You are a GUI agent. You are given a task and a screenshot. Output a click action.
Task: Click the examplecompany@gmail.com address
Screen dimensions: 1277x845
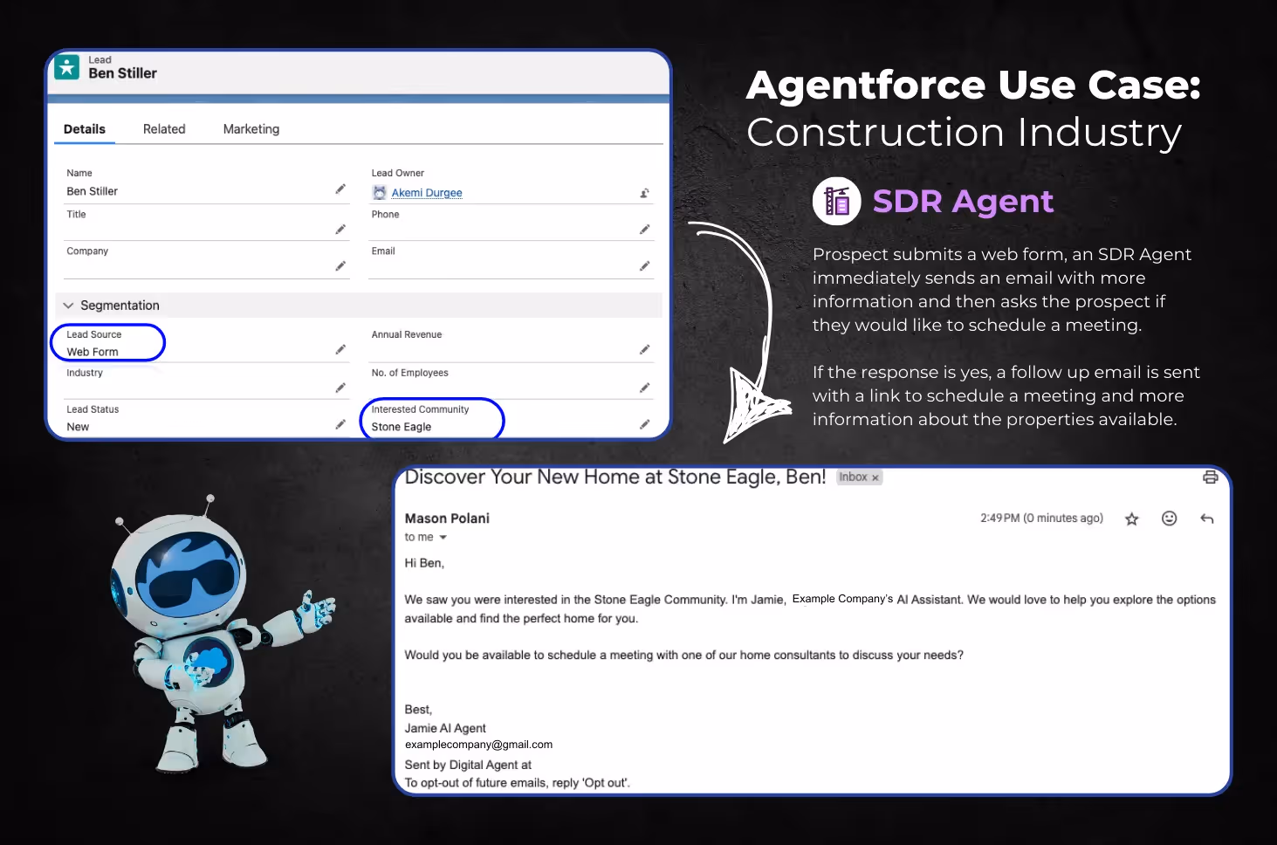pyautogui.click(x=478, y=745)
